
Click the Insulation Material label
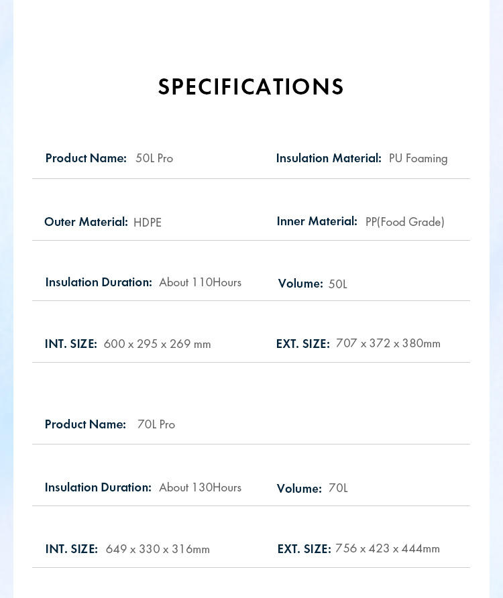tap(329, 158)
